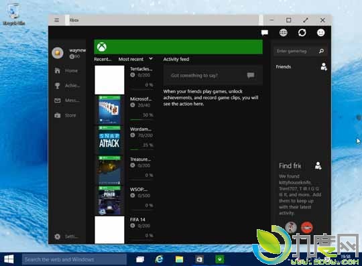Open the WSOP poker thumbnail

(109, 201)
